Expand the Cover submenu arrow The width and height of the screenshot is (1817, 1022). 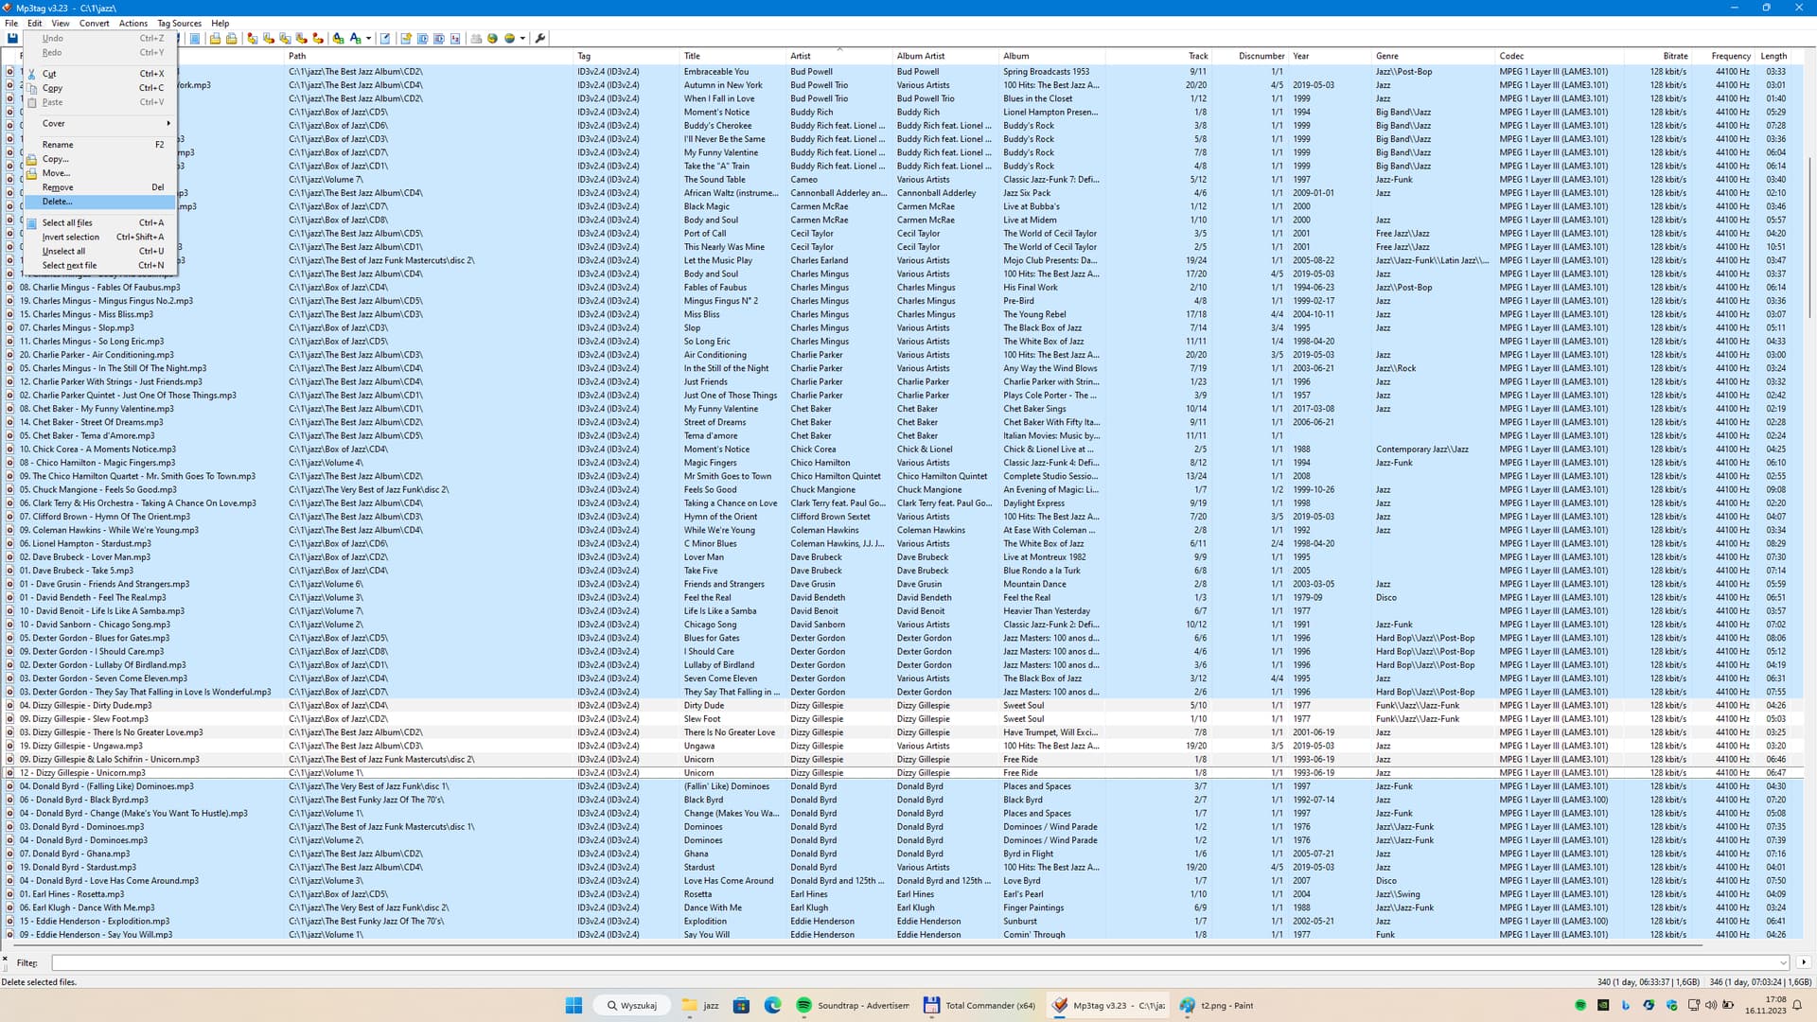(x=168, y=124)
